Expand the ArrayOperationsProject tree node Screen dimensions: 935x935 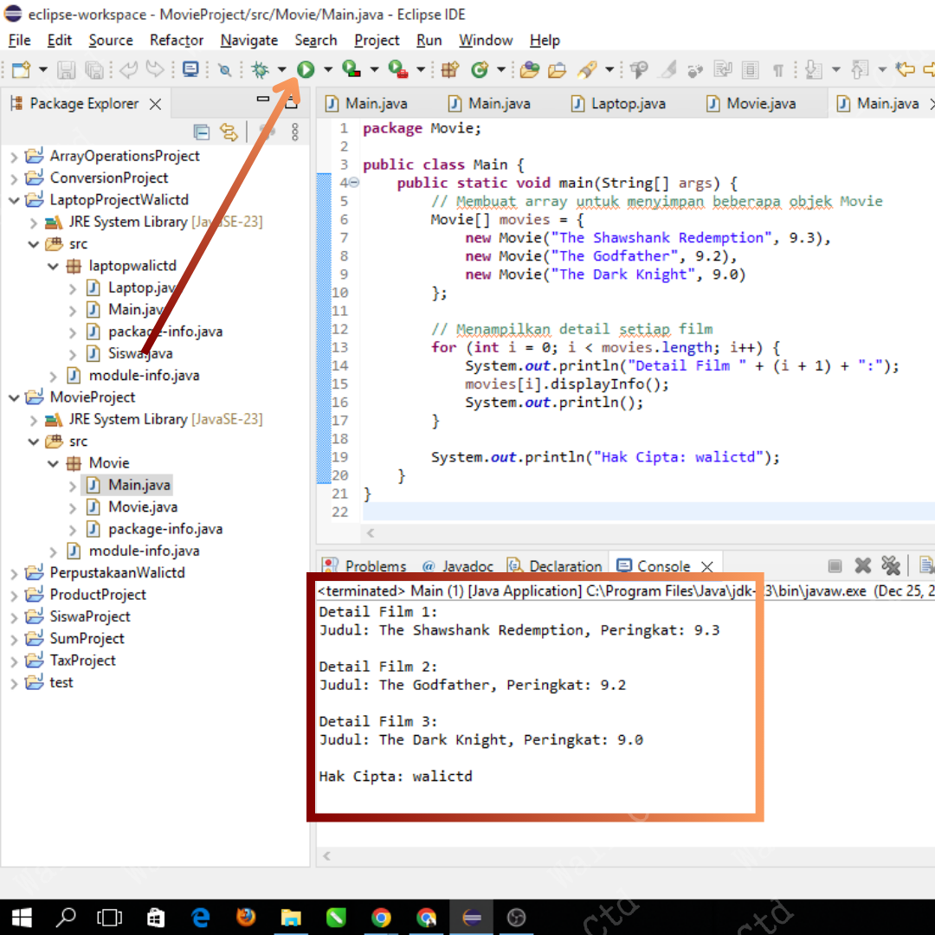[x=14, y=157]
